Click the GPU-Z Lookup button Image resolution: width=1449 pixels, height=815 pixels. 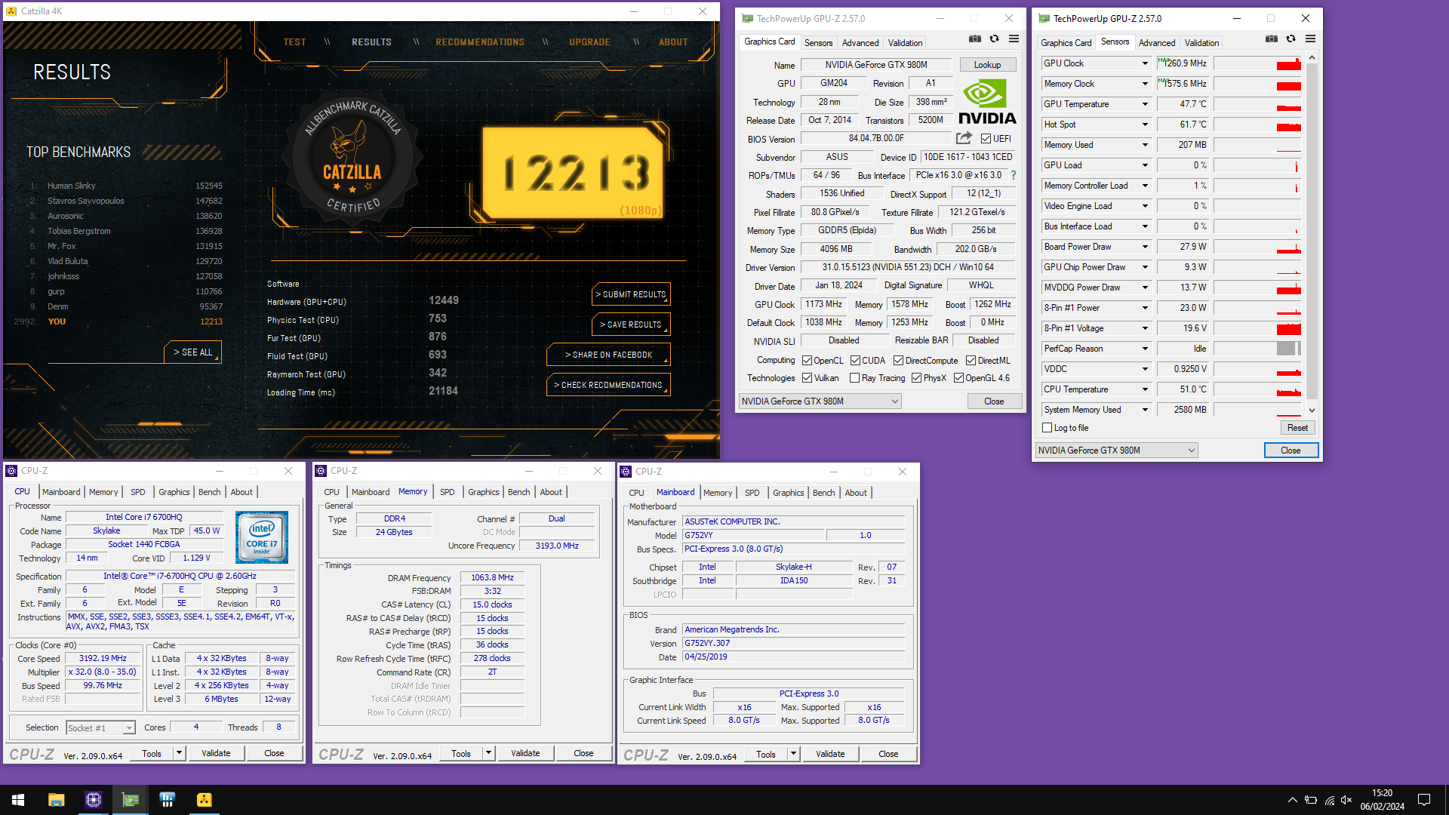coord(987,65)
